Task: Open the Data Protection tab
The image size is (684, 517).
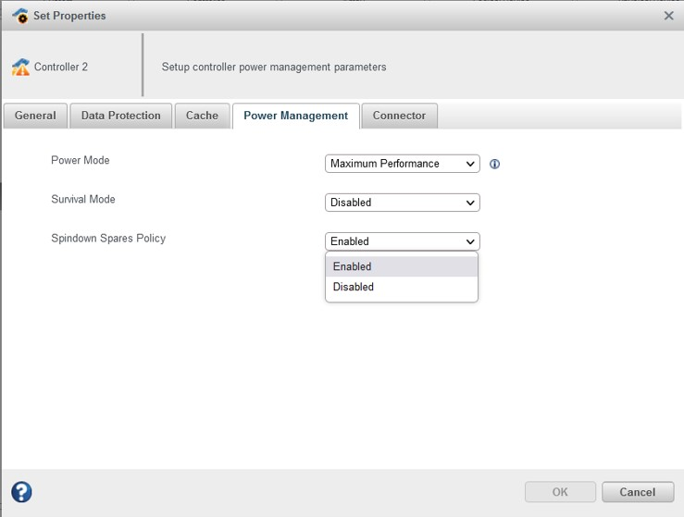Action: (x=120, y=116)
